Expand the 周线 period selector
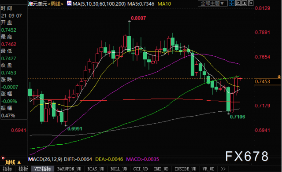The height and width of the screenshot is (172, 282). click(13, 162)
